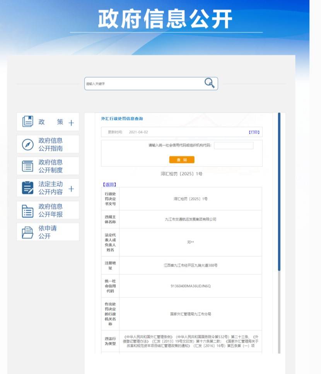This screenshot has height=374, width=321.
Task: Click the 【打印】 print link
Action: pyautogui.click(x=254, y=132)
